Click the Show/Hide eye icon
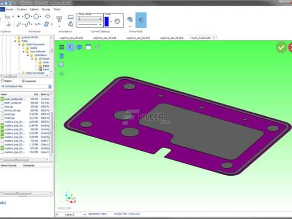 click(130, 19)
